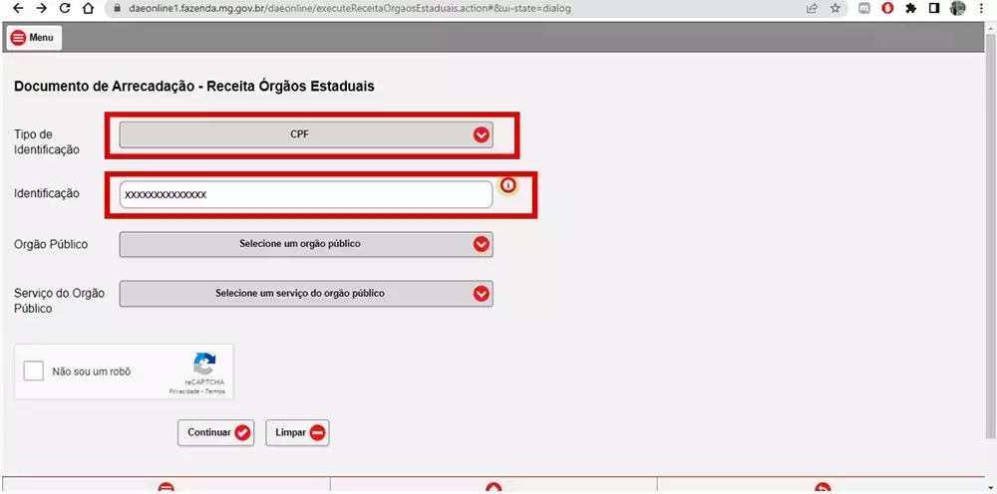Open the red Menu button
Image resolution: width=997 pixels, height=494 pixels.
point(33,38)
